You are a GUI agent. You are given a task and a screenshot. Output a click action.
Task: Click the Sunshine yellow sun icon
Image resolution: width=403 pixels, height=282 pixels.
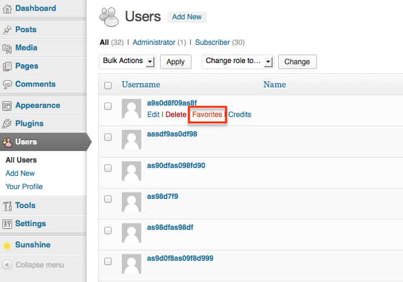point(7,246)
